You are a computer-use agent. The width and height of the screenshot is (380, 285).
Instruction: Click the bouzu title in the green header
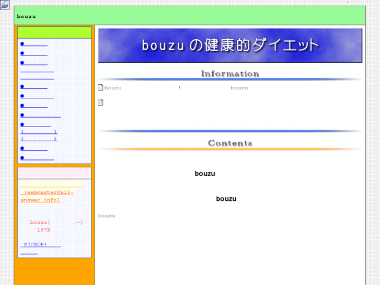pyautogui.click(x=27, y=17)
